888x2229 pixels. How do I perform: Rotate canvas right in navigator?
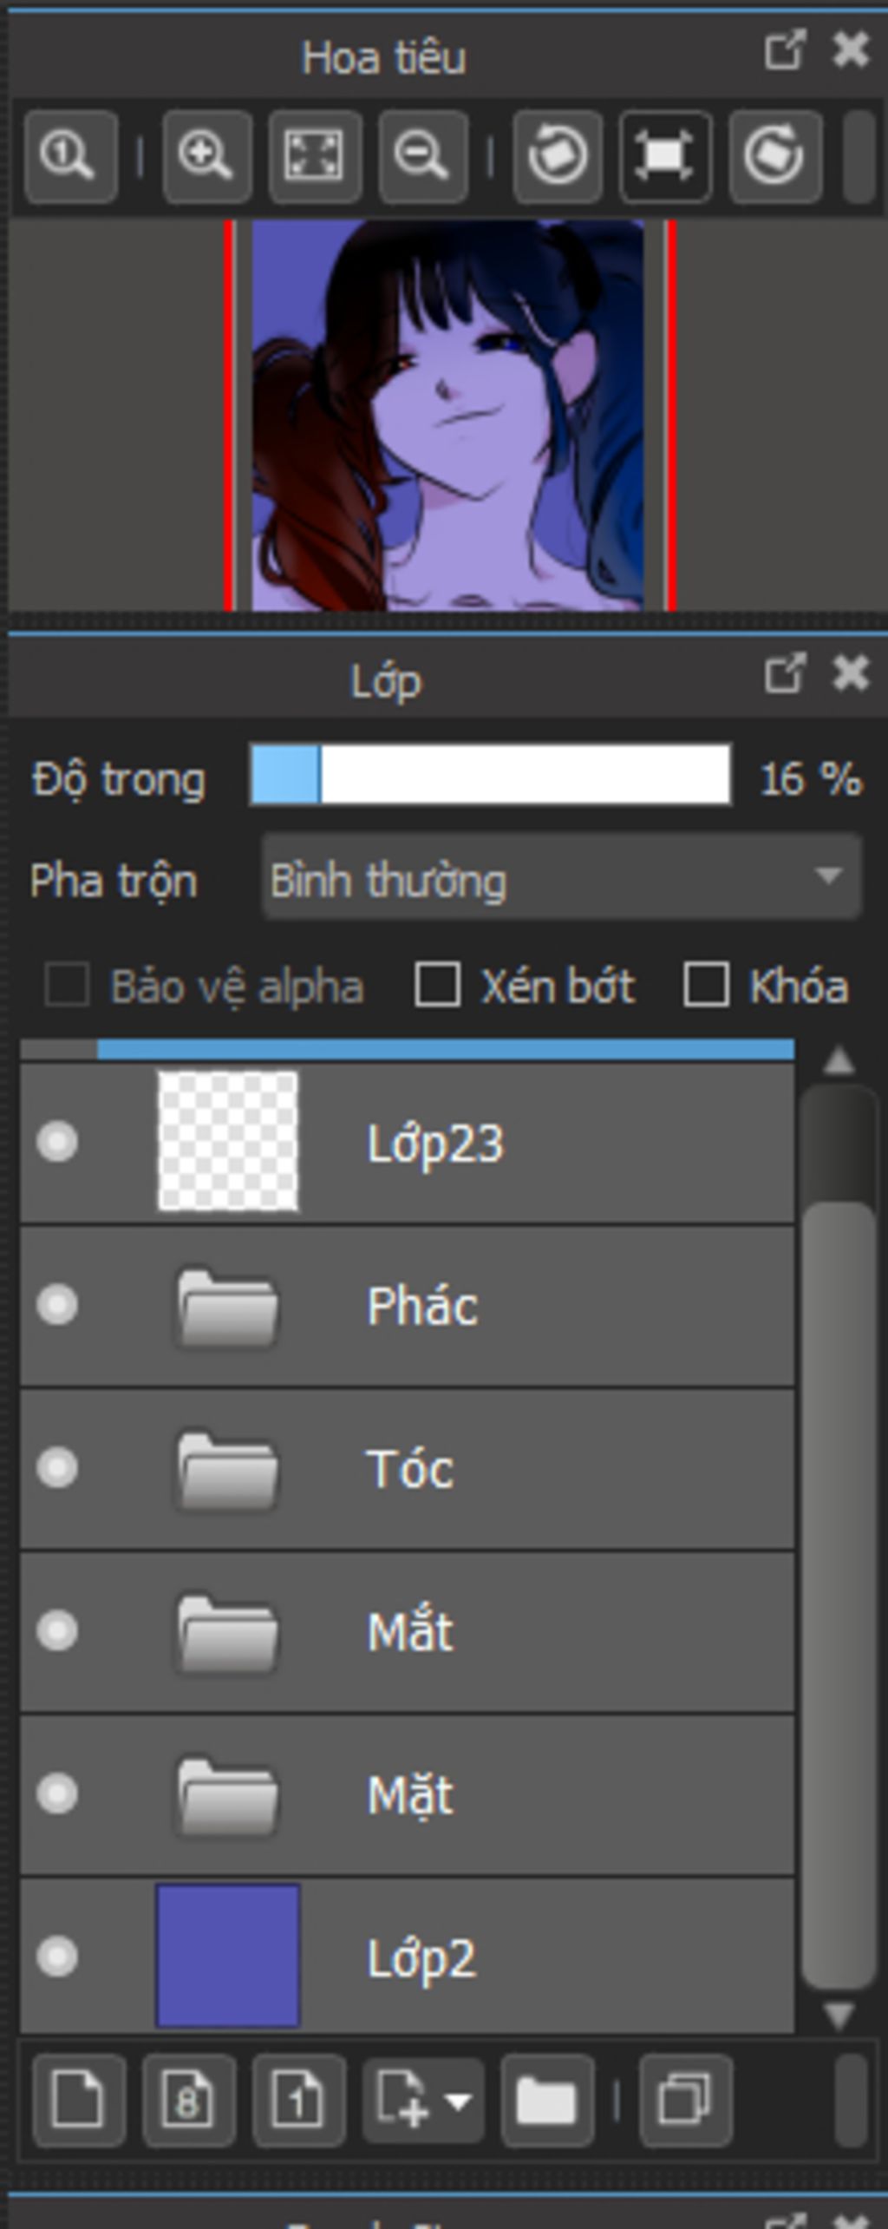click(774, 157)
